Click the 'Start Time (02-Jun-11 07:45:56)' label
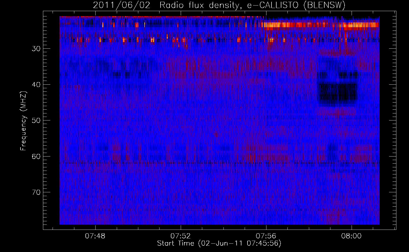The width and height of the screenshot is (409, 252). pos(219,243)
